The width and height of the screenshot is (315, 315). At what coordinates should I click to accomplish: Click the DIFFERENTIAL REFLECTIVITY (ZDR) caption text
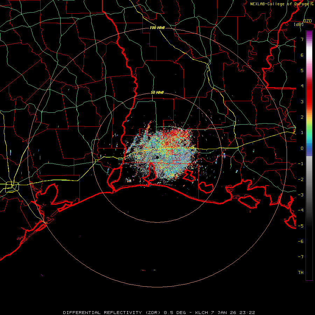(112, 313)
